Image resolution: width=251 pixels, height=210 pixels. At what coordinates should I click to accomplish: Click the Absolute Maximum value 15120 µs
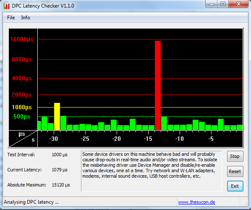61,185
